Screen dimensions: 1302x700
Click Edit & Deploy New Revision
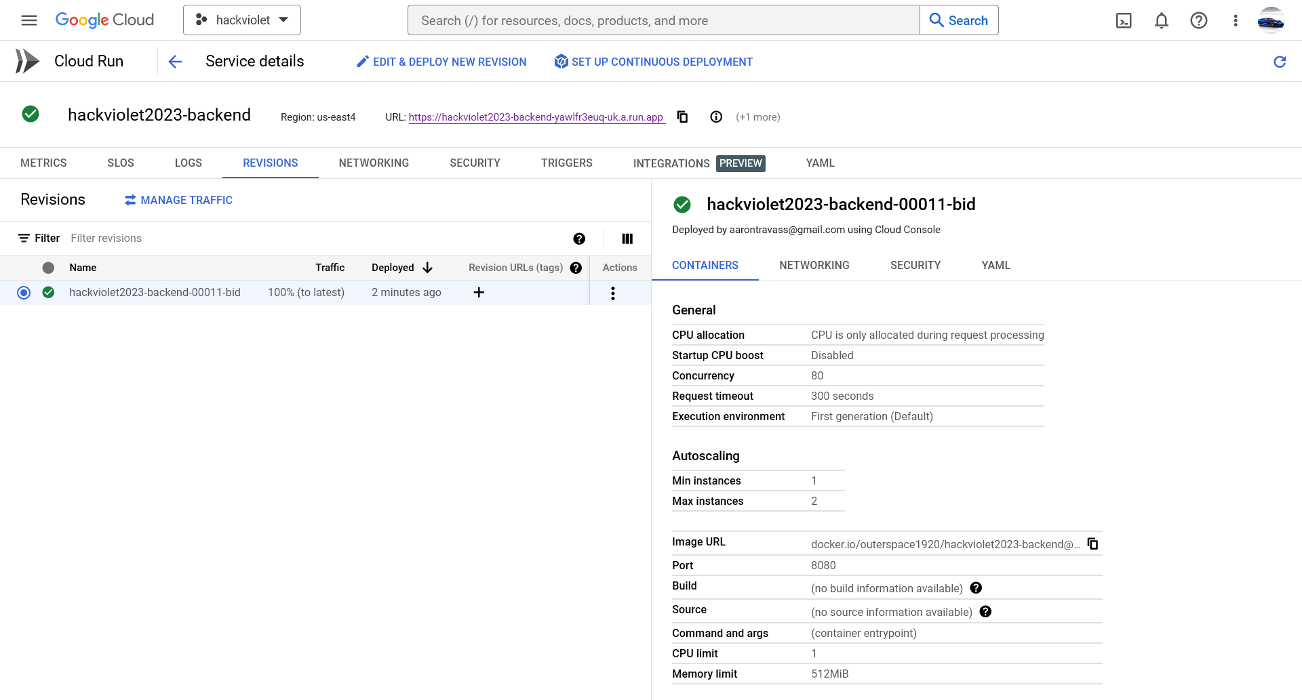(441, 62)
